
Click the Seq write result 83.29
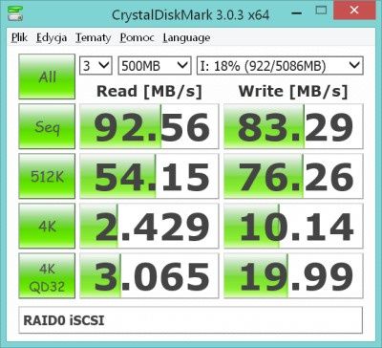click(x=293, y=126)
